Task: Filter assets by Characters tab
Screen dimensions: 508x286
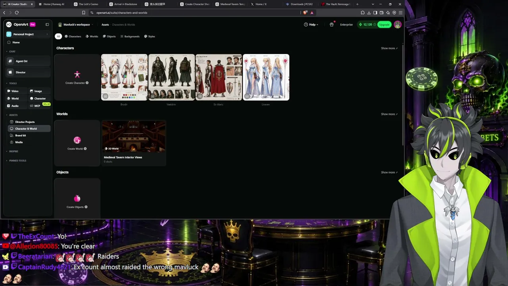Action: 73,36
